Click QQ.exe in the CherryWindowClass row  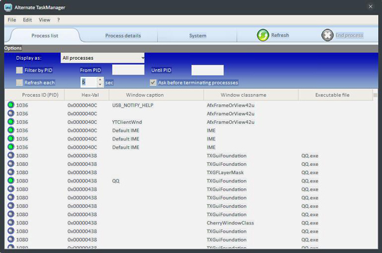tap(309, 223)
